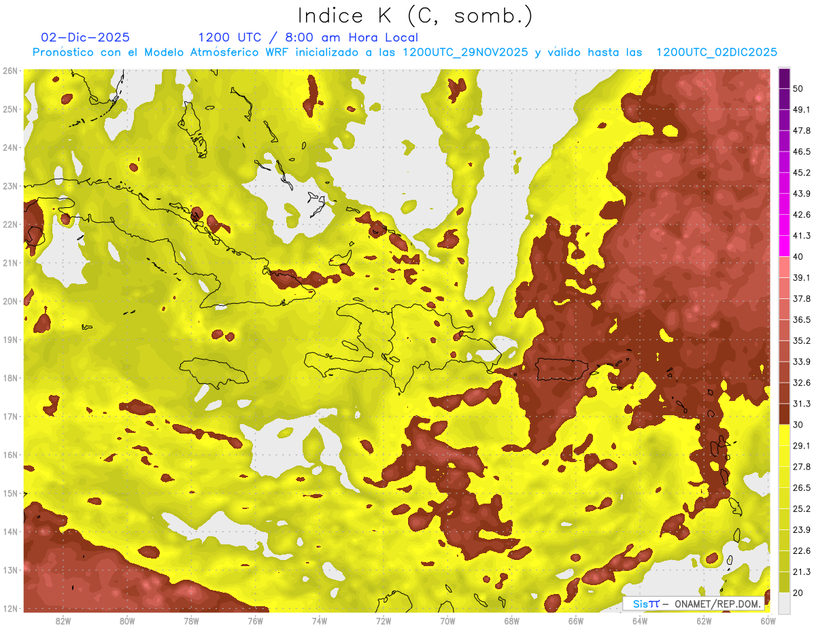
Task: Click '1200 UTC / 8:00 am Hora Local'
Action: pos(308,37)
